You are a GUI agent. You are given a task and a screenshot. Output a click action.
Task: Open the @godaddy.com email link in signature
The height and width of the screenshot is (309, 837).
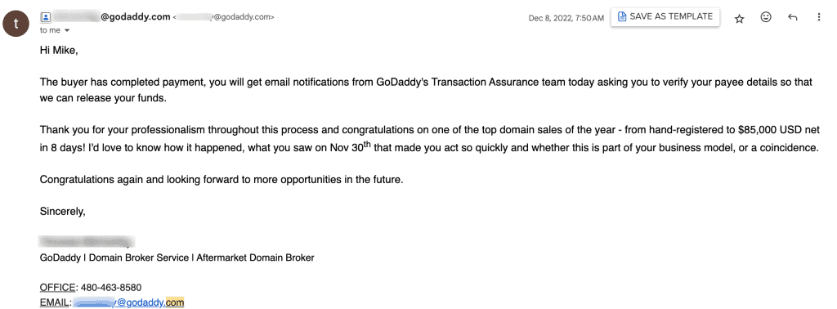click(x=128, y=302)
